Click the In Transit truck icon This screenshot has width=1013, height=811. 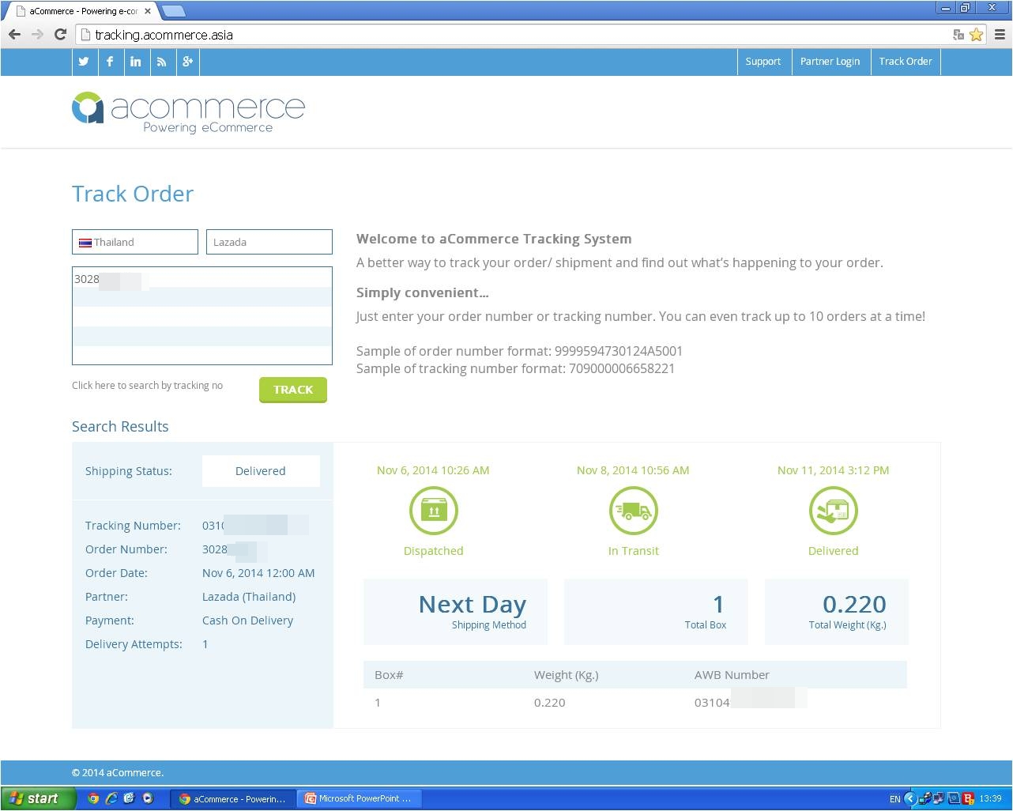[633, 511]
